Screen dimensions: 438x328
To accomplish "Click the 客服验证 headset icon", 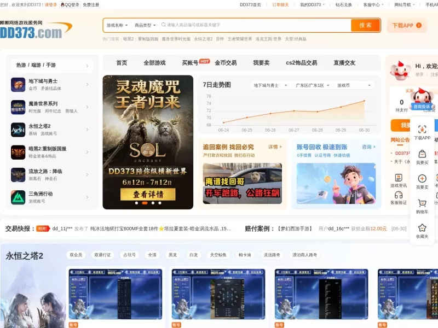I will [x=399, y=195].
